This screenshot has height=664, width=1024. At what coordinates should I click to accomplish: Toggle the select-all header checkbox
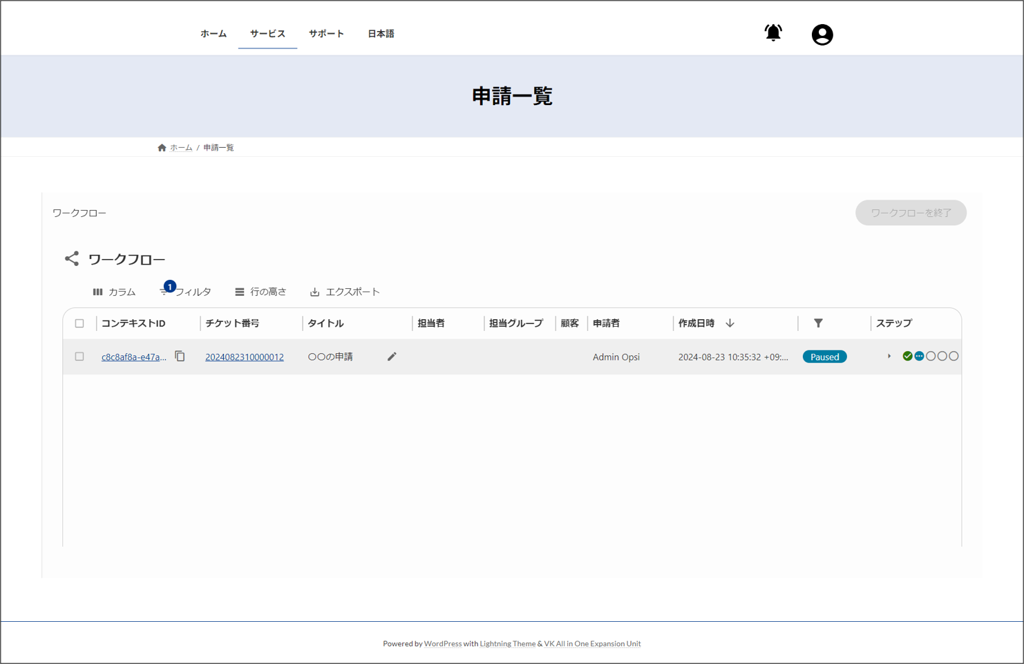[x=79, y=323]
